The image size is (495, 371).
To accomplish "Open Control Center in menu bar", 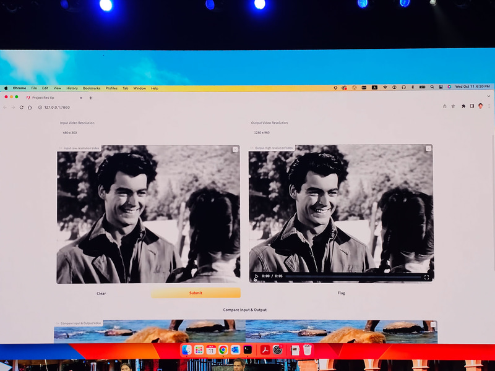I will [x=441, y=87].
